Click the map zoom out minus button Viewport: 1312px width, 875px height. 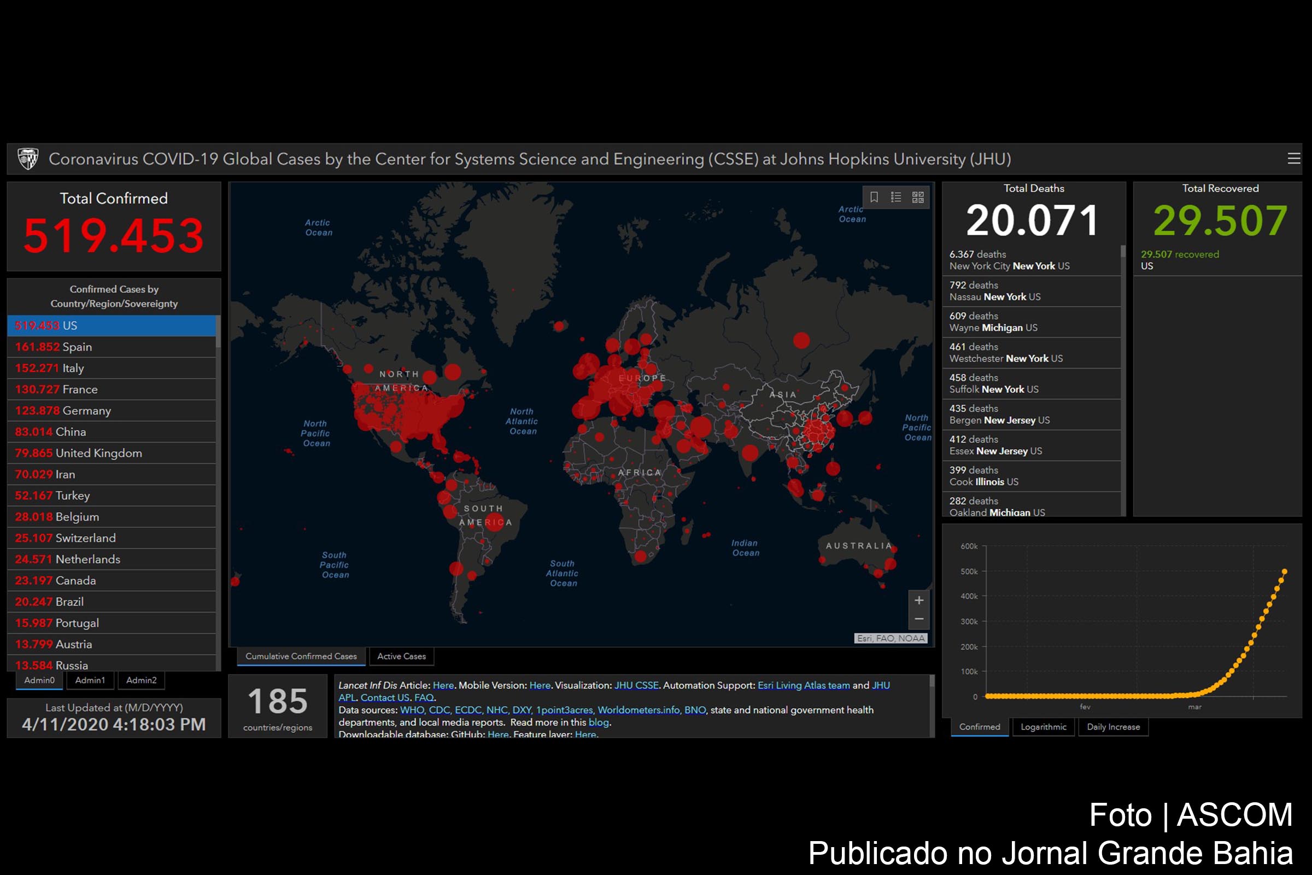[919, 620]
